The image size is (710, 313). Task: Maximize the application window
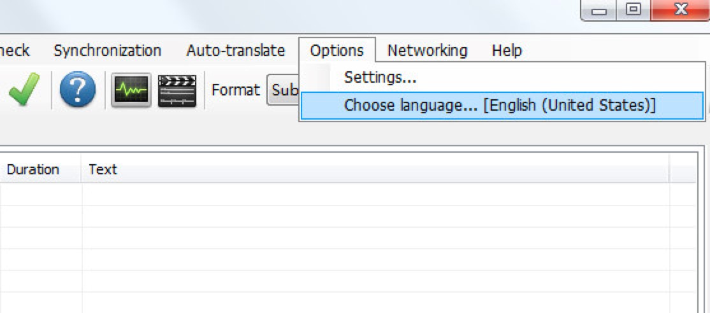coord(633,11)
